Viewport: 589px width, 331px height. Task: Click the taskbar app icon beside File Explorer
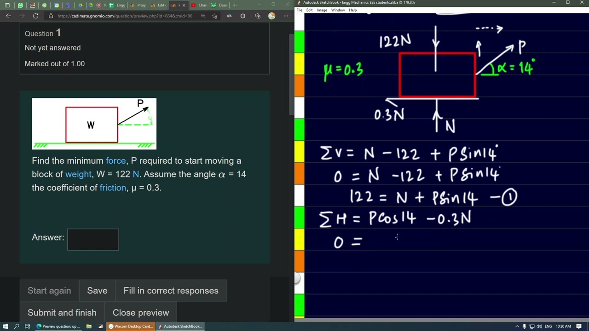(x=100, y=326)
